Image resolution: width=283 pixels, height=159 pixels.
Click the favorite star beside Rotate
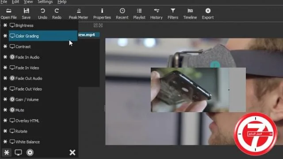pyautogui.click(x=5, y=131)
